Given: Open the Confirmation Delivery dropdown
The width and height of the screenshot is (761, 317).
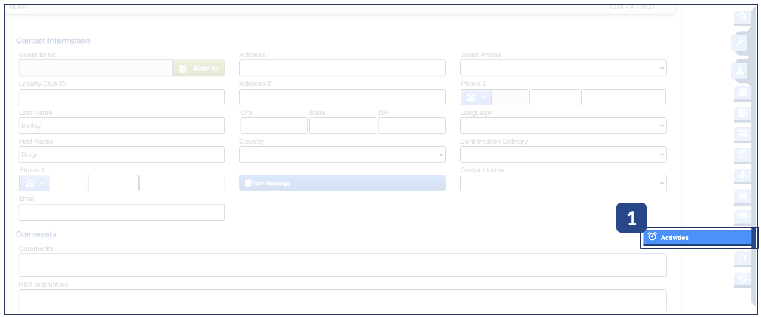Looking at the screenshot, I should [x=563, y=154].
